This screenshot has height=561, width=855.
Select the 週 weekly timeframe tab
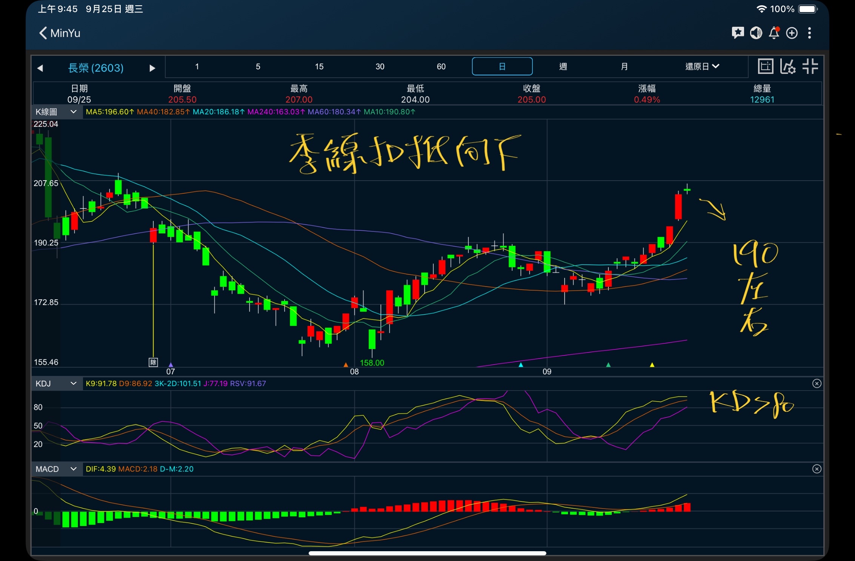(x=563, y=67)
